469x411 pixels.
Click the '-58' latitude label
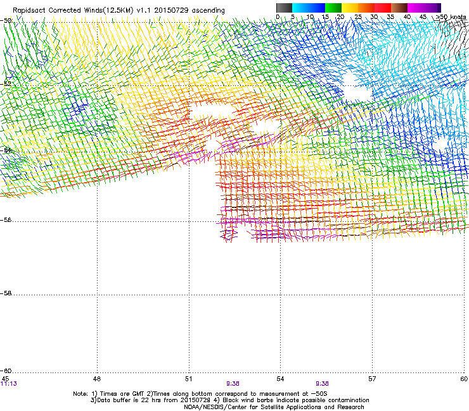[x=6, y=293]
